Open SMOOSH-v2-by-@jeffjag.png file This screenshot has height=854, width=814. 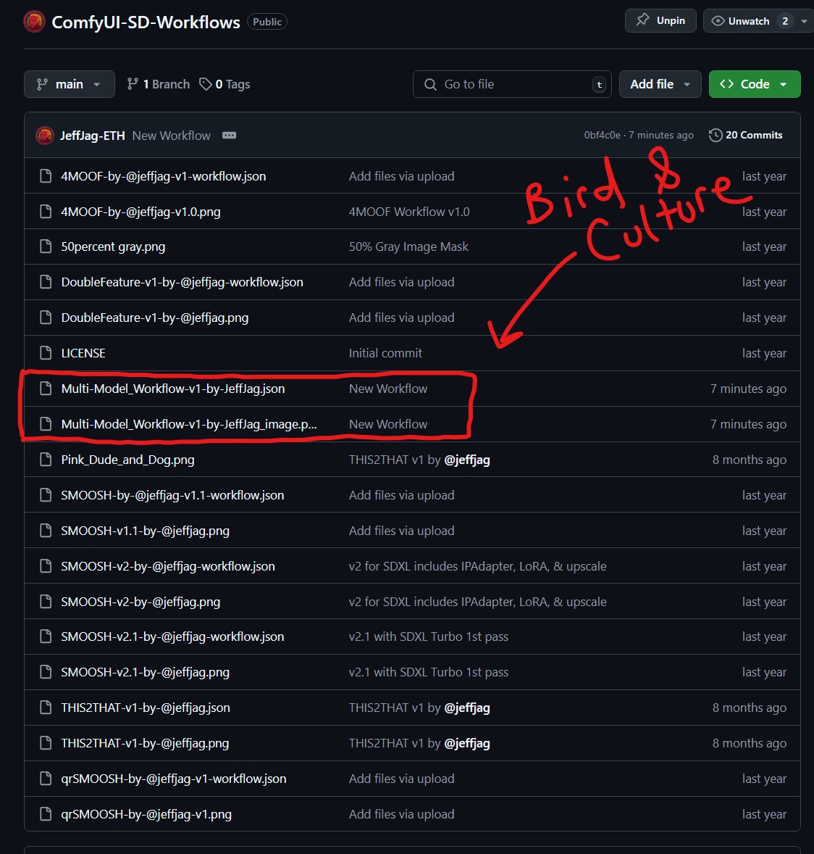pos(140,602)
